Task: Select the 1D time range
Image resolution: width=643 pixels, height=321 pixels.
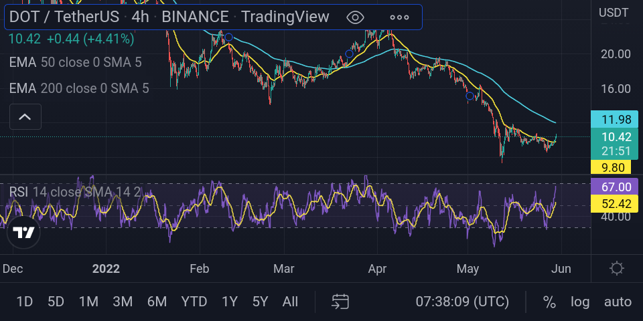Action: pos(24,302)
